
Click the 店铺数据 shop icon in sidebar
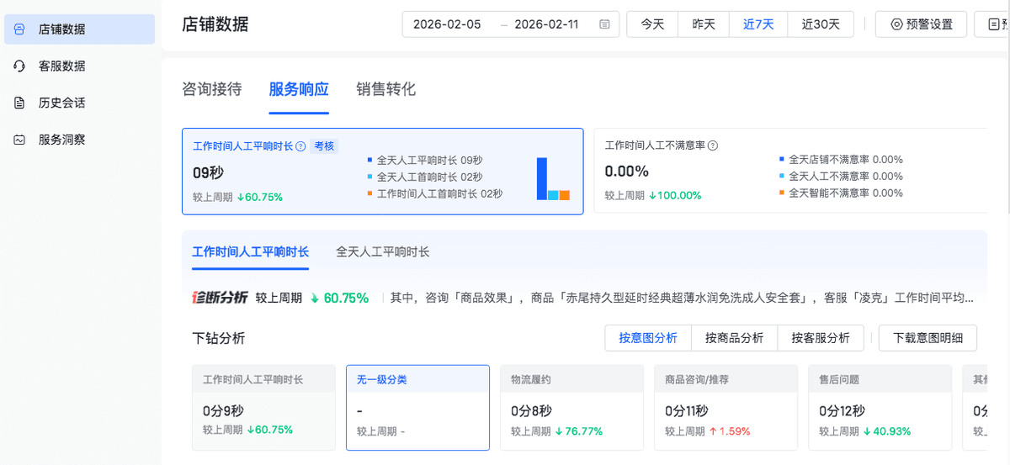point(19,29)
